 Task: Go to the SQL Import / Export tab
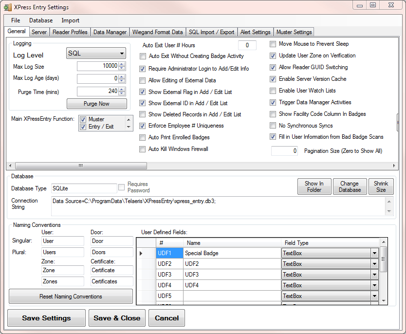pos(211,32)
